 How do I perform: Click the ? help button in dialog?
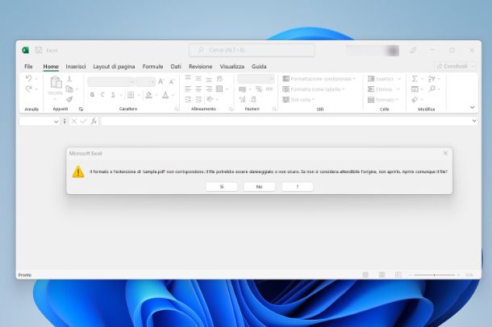coord(298,187)
